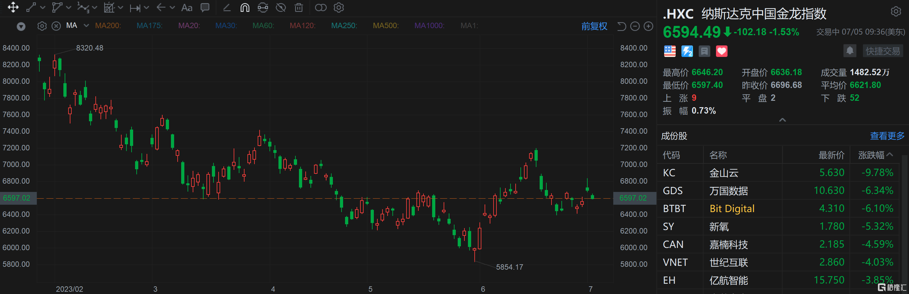
Task: Set a price alert with bell icon
Action: 850,51
